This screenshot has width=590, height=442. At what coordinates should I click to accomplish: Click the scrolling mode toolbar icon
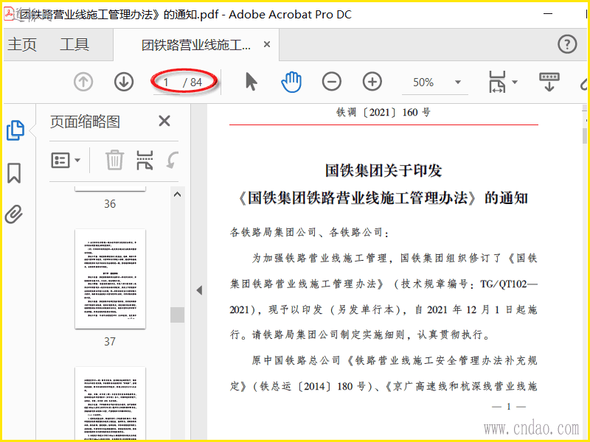[549, 82]
